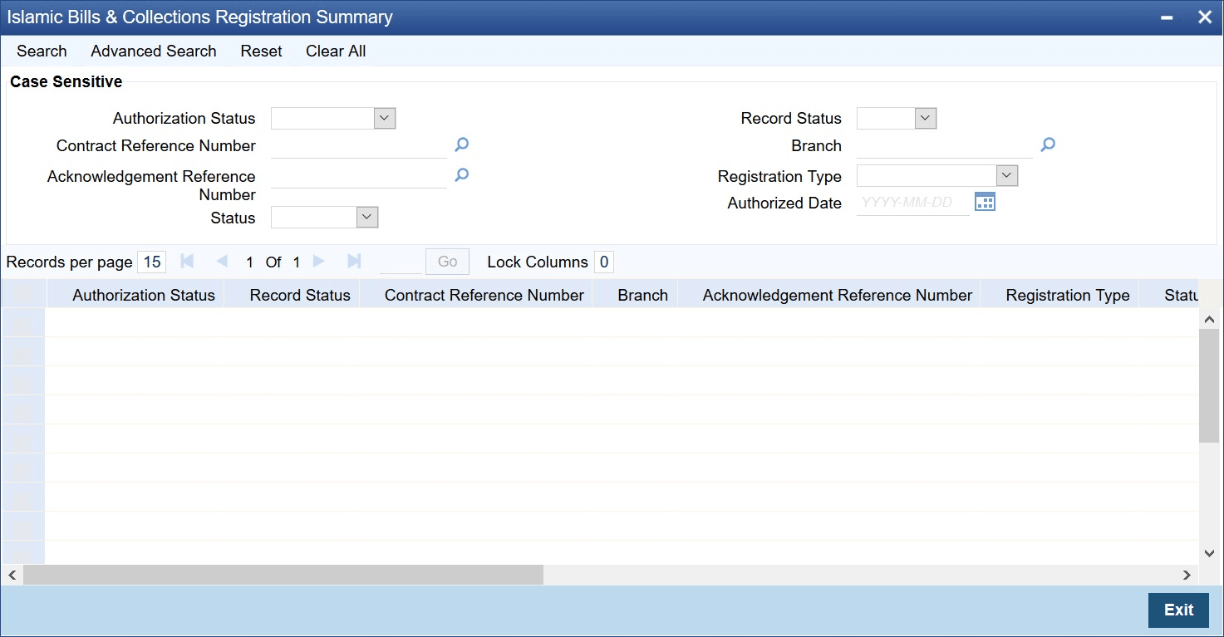The height and width of the screenshot is (637, 1224).
Task: Close the Registration Summary window
Action: click(x=1204, y=17)
